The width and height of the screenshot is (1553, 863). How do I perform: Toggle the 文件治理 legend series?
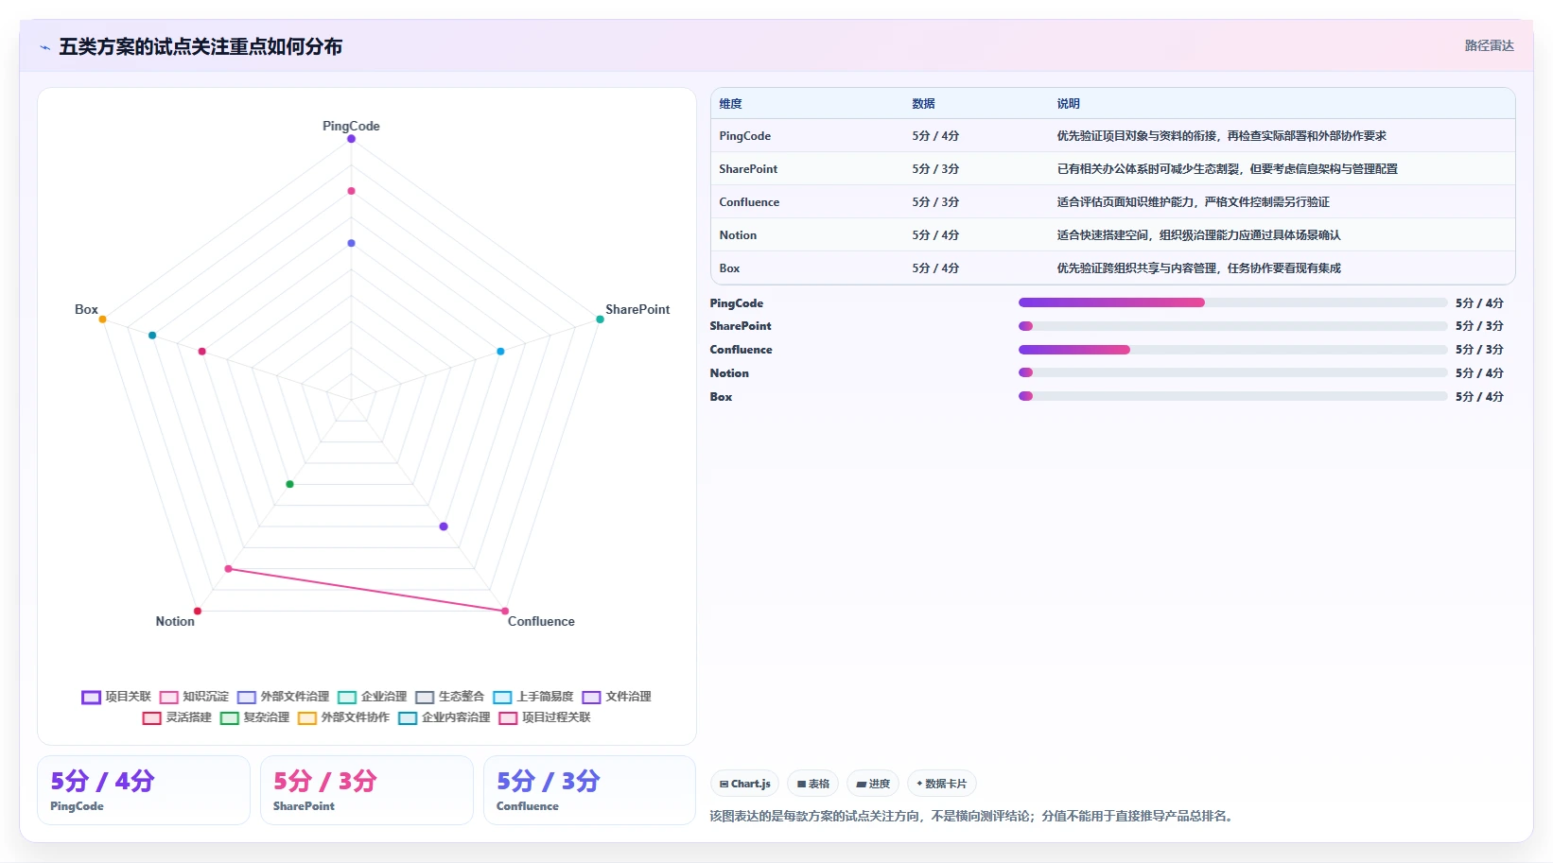617,697
